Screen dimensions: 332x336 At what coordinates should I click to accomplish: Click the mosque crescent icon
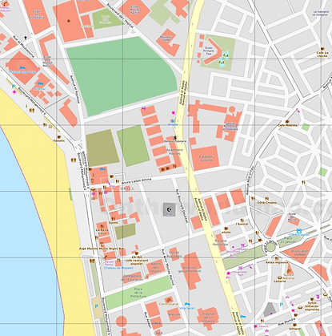(x=169, y=209)
